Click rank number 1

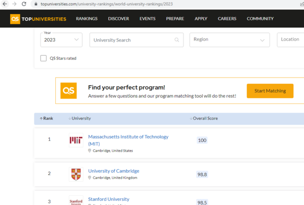click(x=49, y=139)
